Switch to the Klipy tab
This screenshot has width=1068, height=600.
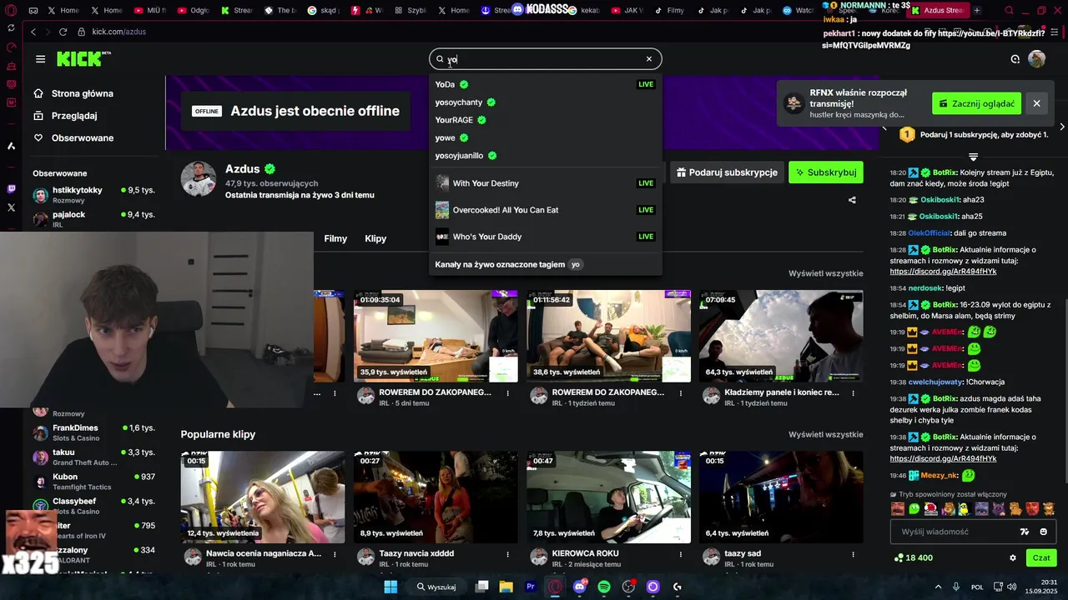coord(375,238)
